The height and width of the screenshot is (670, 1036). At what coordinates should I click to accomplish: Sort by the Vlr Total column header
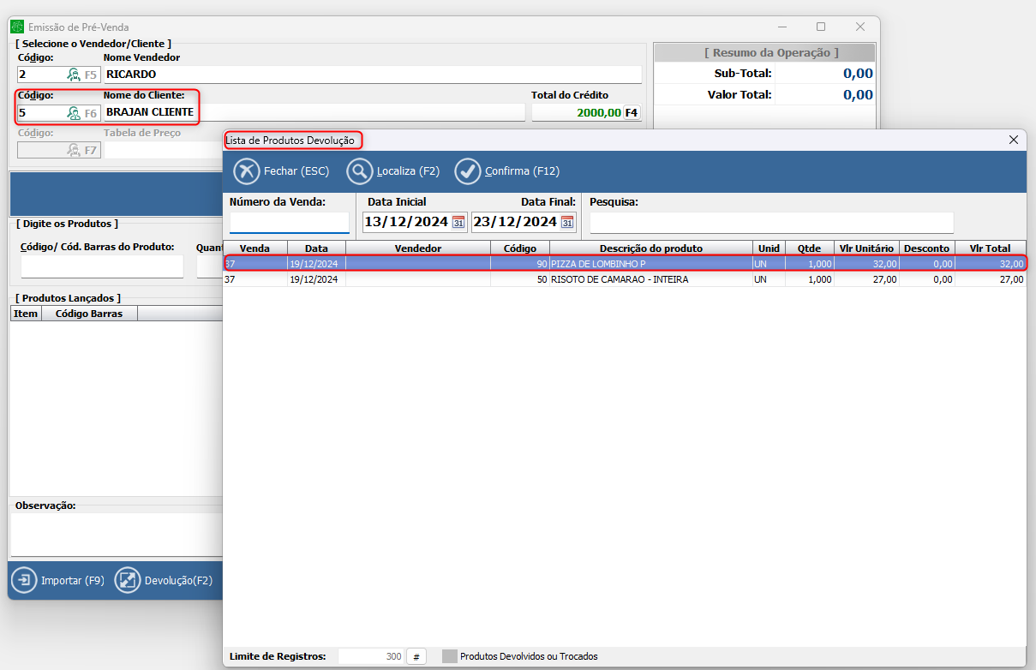(990, 248)
